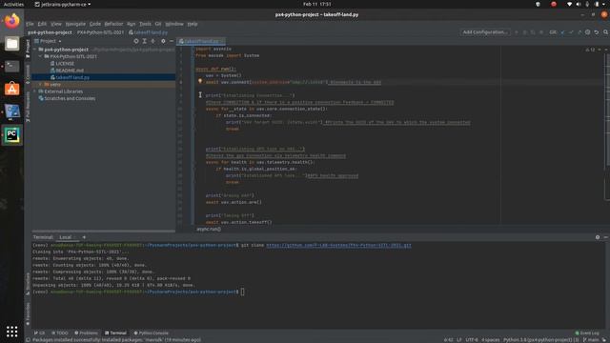Click the PyCharm icon in the dock

pos(12,135)
